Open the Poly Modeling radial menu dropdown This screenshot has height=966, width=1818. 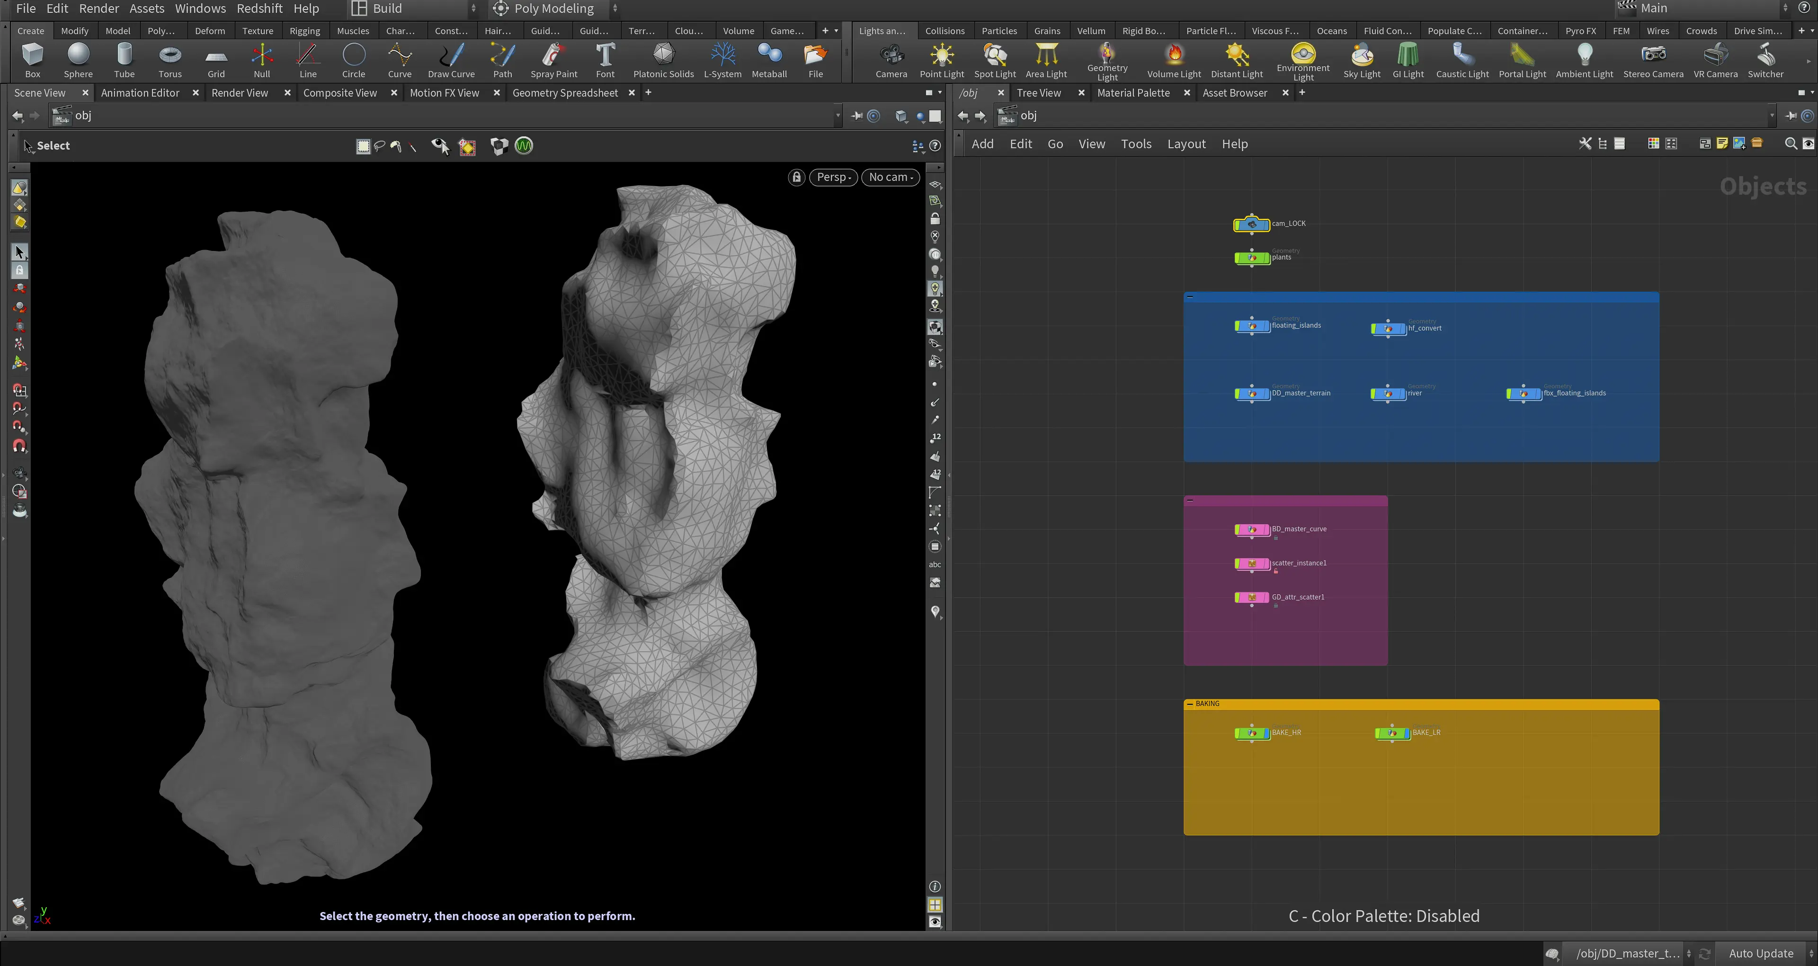click(555, 9)
